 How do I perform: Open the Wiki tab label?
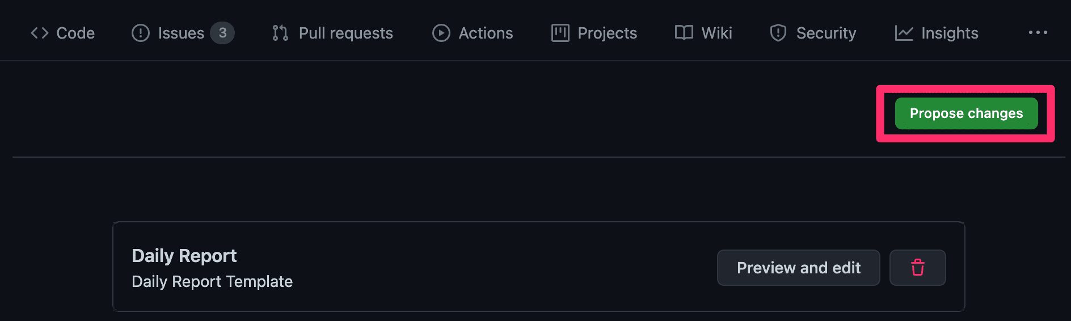(716, 33)
